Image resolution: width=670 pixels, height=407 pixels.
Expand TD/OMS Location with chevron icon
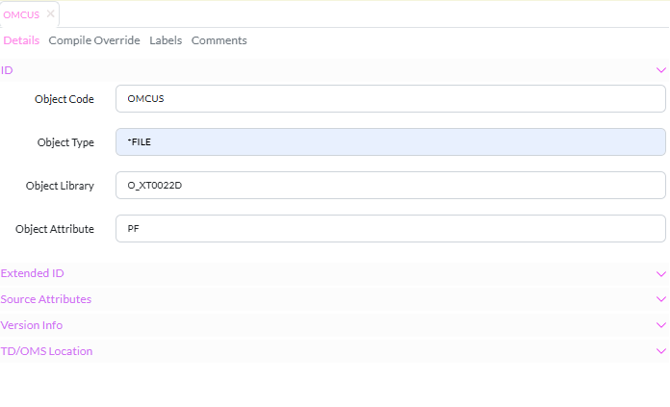coord(660,352)
